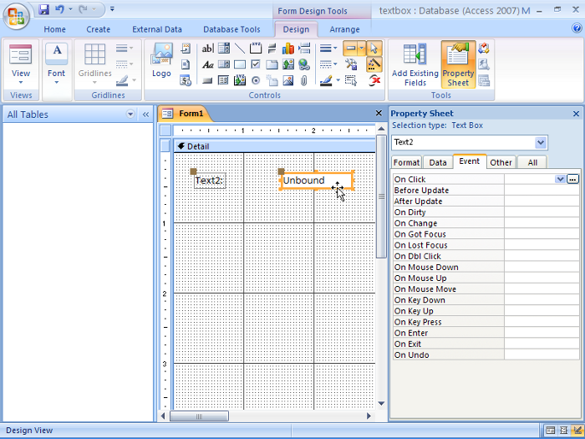
Task: Expand the View button dropdown
Action: (21, 83)
